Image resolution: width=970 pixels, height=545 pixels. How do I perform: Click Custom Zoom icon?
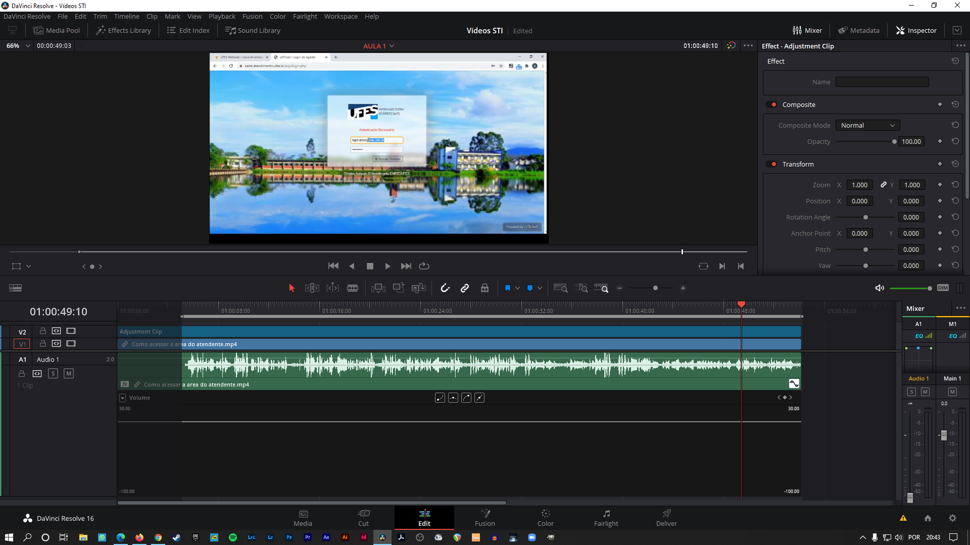pos(601,288)
